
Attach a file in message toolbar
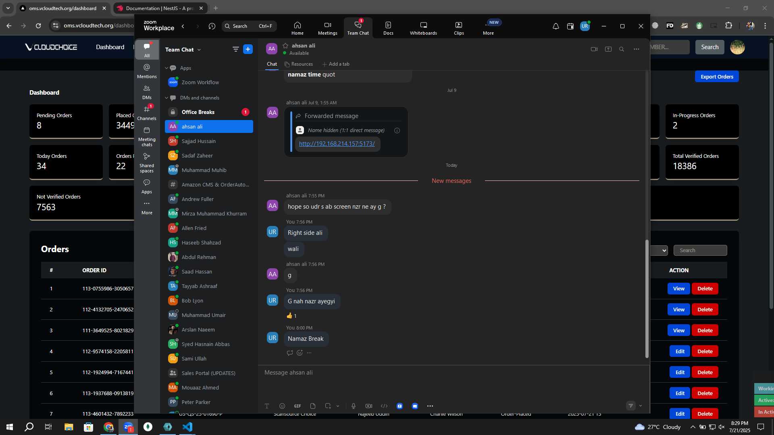click(313, 406)
